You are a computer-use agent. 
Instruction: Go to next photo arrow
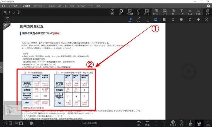pos(14,12)
